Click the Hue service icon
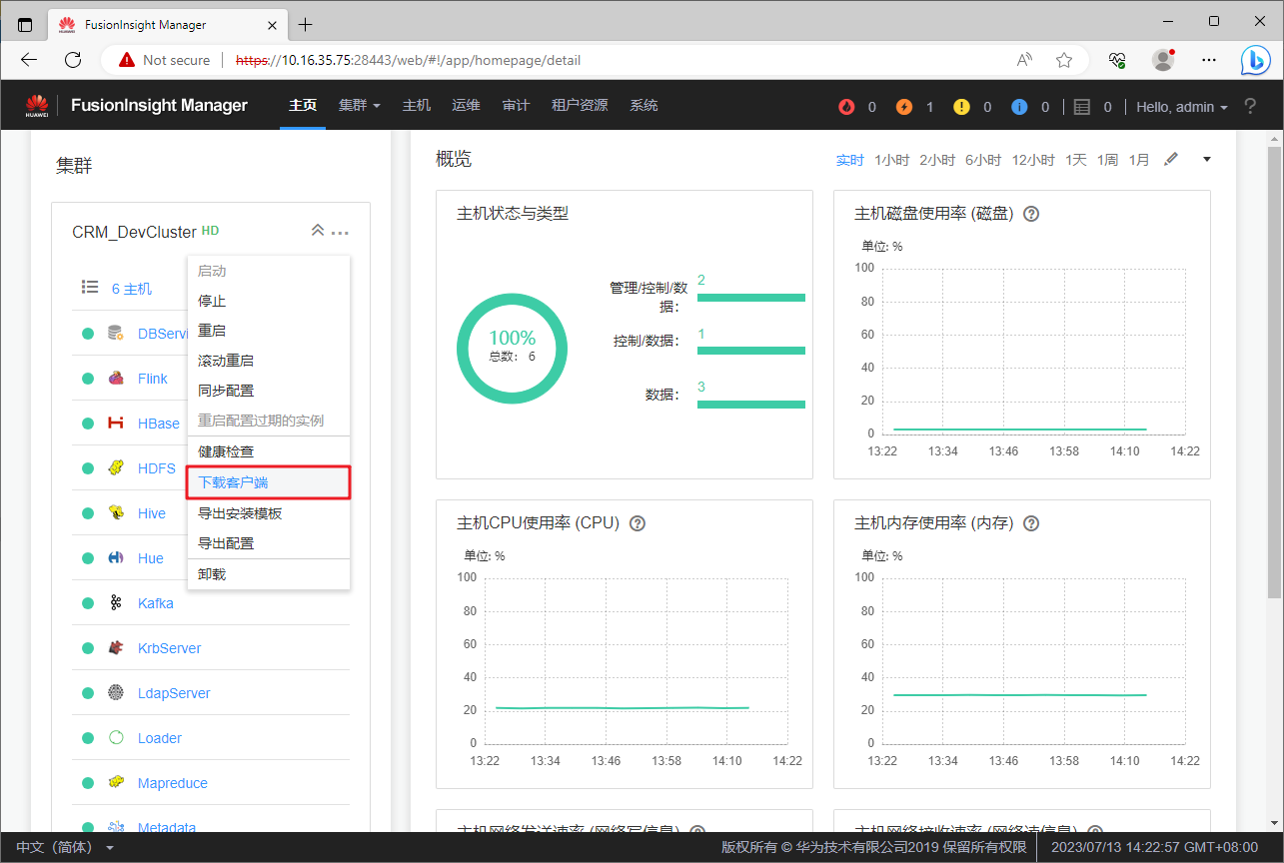 point(116,558)
